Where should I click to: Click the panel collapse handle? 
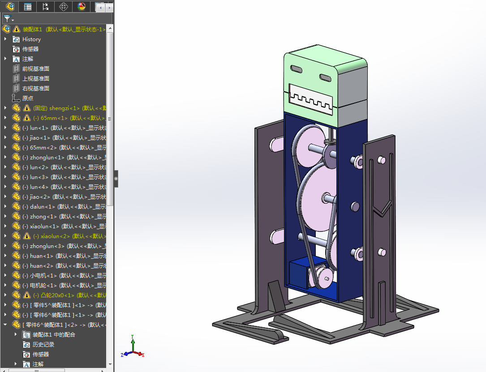pos(116,179)
